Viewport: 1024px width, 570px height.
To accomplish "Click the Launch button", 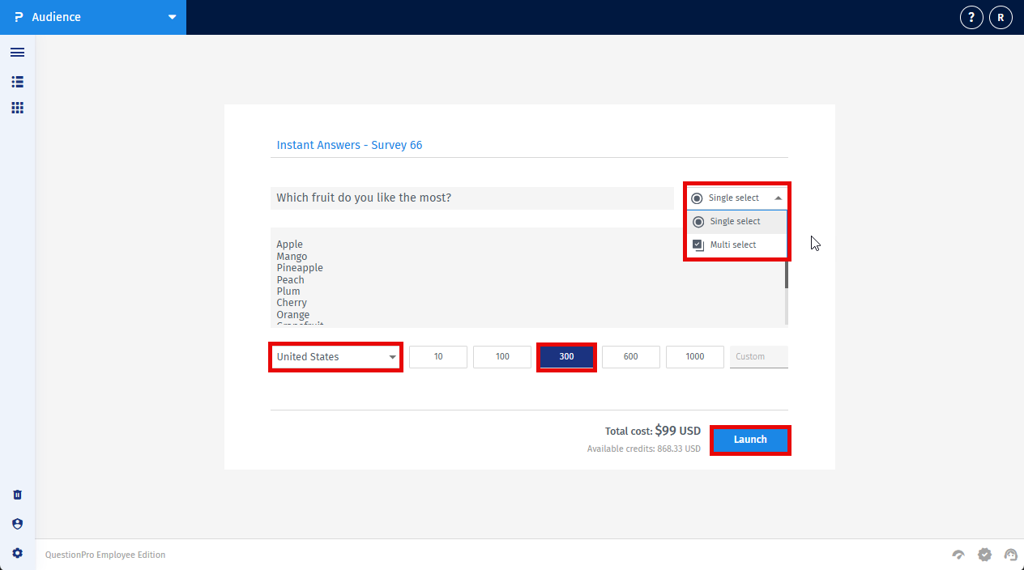I will pos(750,440).
